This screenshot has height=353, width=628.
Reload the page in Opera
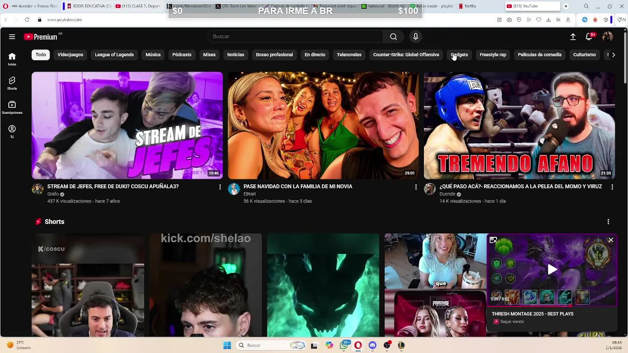pos(26,20)
